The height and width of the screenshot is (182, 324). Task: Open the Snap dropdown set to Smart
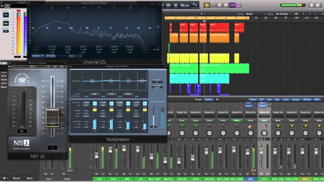pos(255,14)
